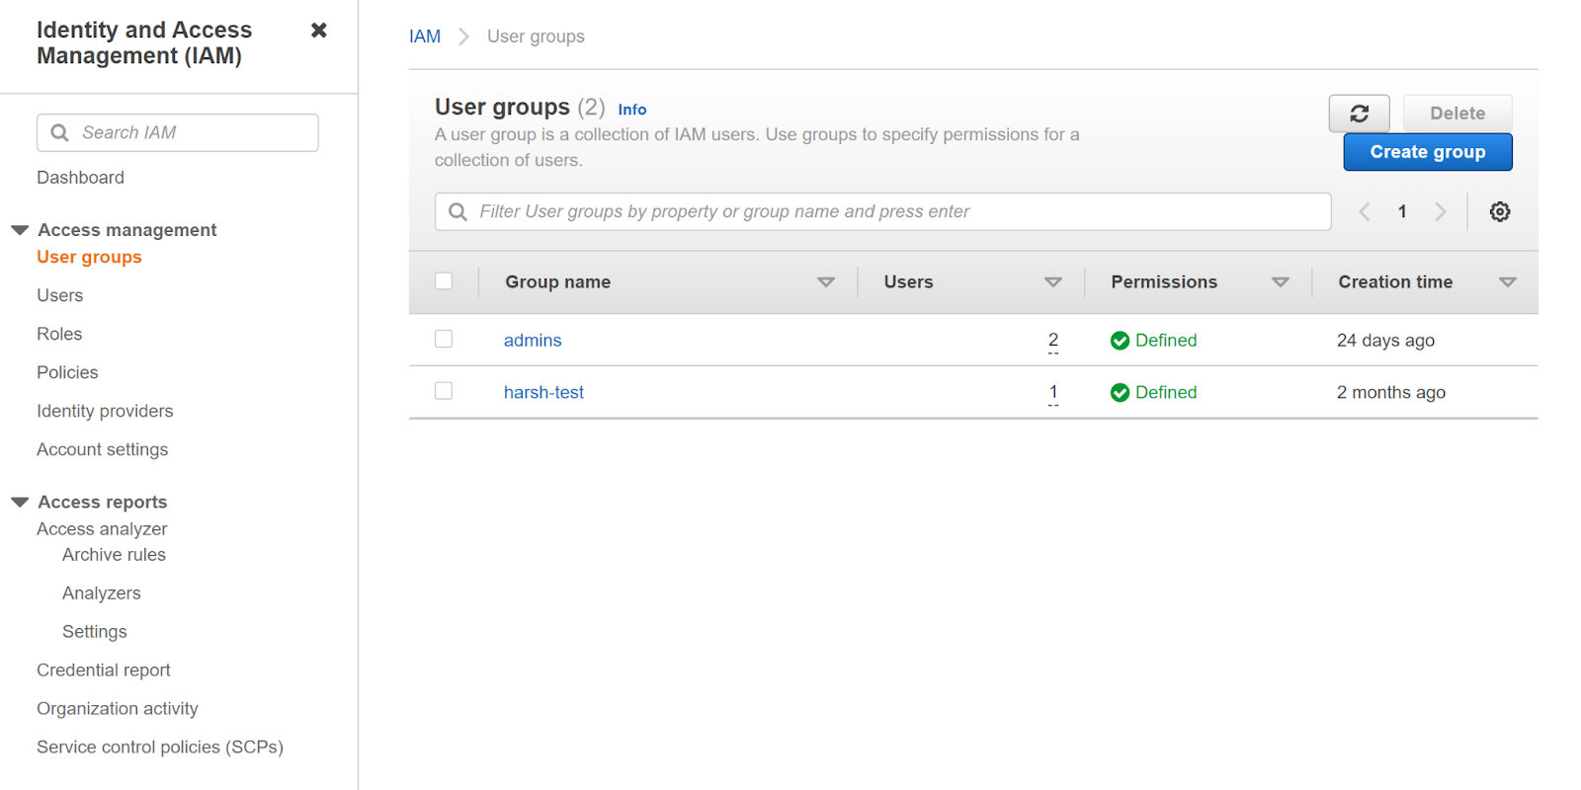Navigate to Policies in the sidebar
Viewport: 1581px width, 790px height.
coord(67,372)
